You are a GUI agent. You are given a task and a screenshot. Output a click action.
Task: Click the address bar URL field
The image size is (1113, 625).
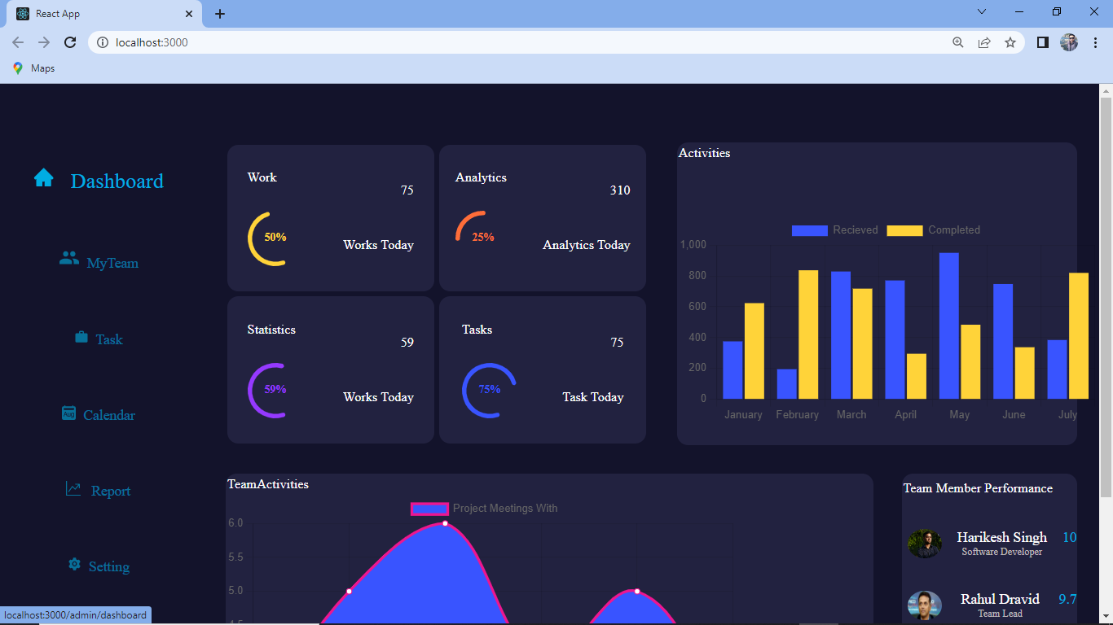pos(521,42)
